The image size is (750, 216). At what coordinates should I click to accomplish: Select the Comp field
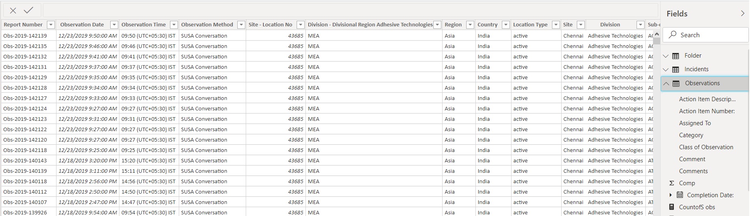click(687, 183)
